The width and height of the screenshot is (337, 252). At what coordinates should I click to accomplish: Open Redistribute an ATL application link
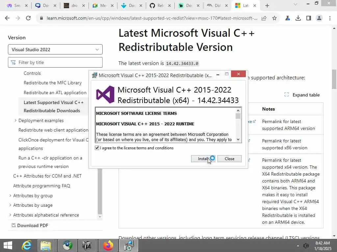pos(55,93)
